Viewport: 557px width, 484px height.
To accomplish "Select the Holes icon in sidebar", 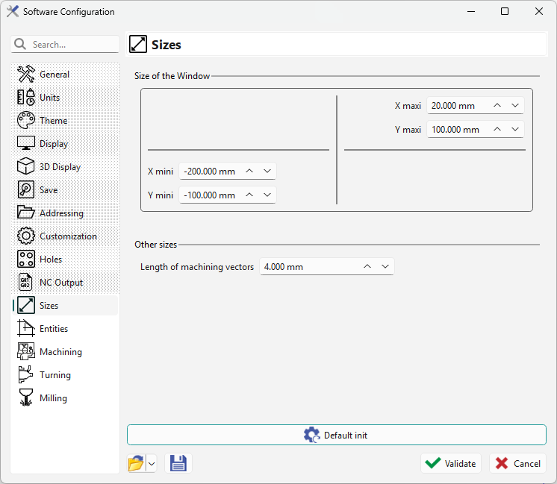I will 26,260.
